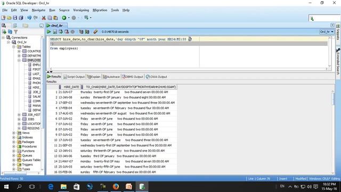Screen dimensions: 341x192
Task: Open the Migration menu
Action: click(100, 10)
